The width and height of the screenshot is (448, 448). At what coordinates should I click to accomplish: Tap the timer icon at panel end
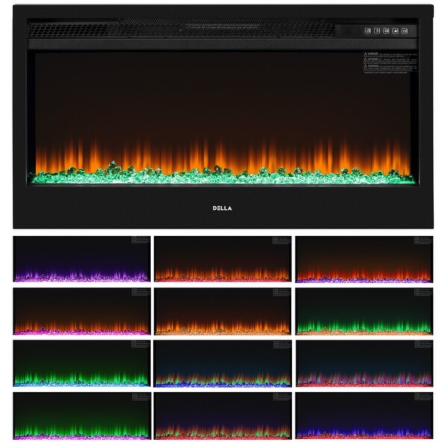[x=405, y=31]
